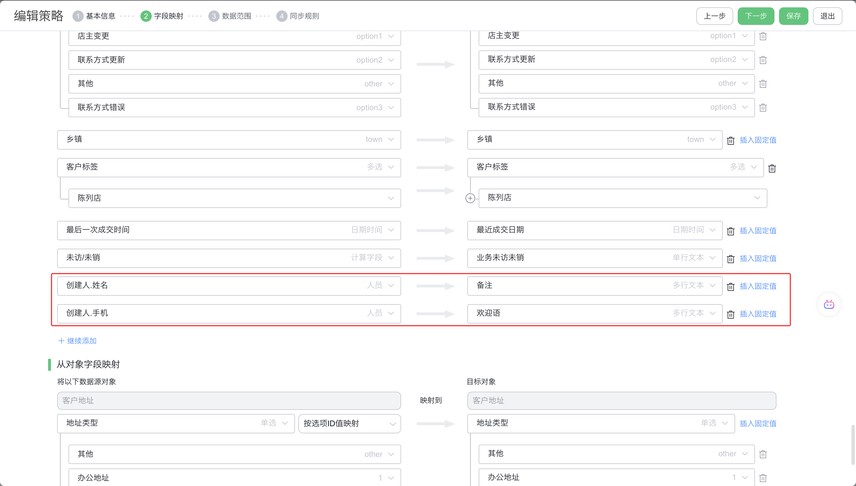Click 插入固定值 for the 乡镇 row
856x486 pixels.
click(758, 140)
